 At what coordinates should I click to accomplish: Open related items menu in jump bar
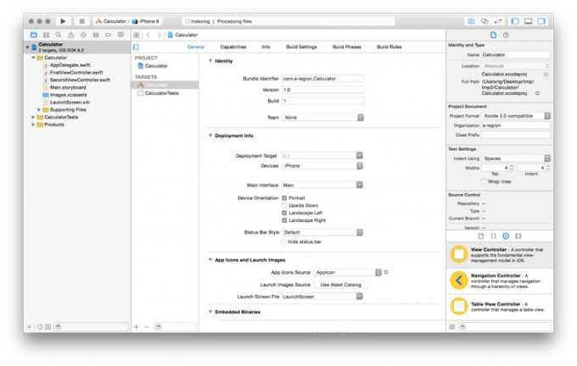click(137, 35)
